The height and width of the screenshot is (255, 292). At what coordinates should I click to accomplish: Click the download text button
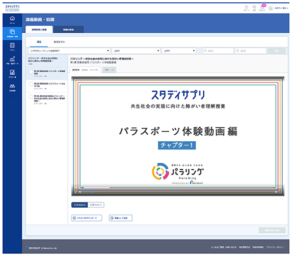86,218
